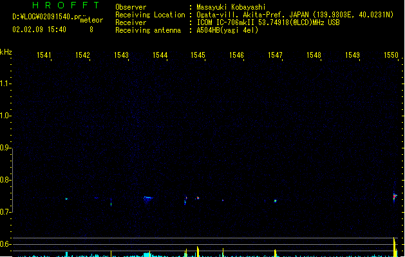Click the 1545 time axis label
The image size is (405, 257).
(198, 55)
